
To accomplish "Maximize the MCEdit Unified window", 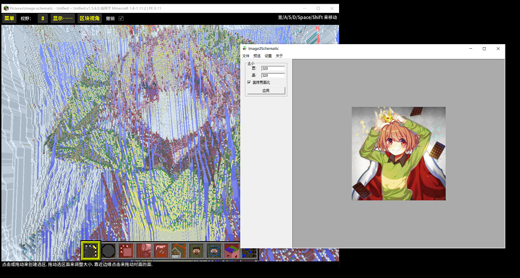I will tap(318, 8).
